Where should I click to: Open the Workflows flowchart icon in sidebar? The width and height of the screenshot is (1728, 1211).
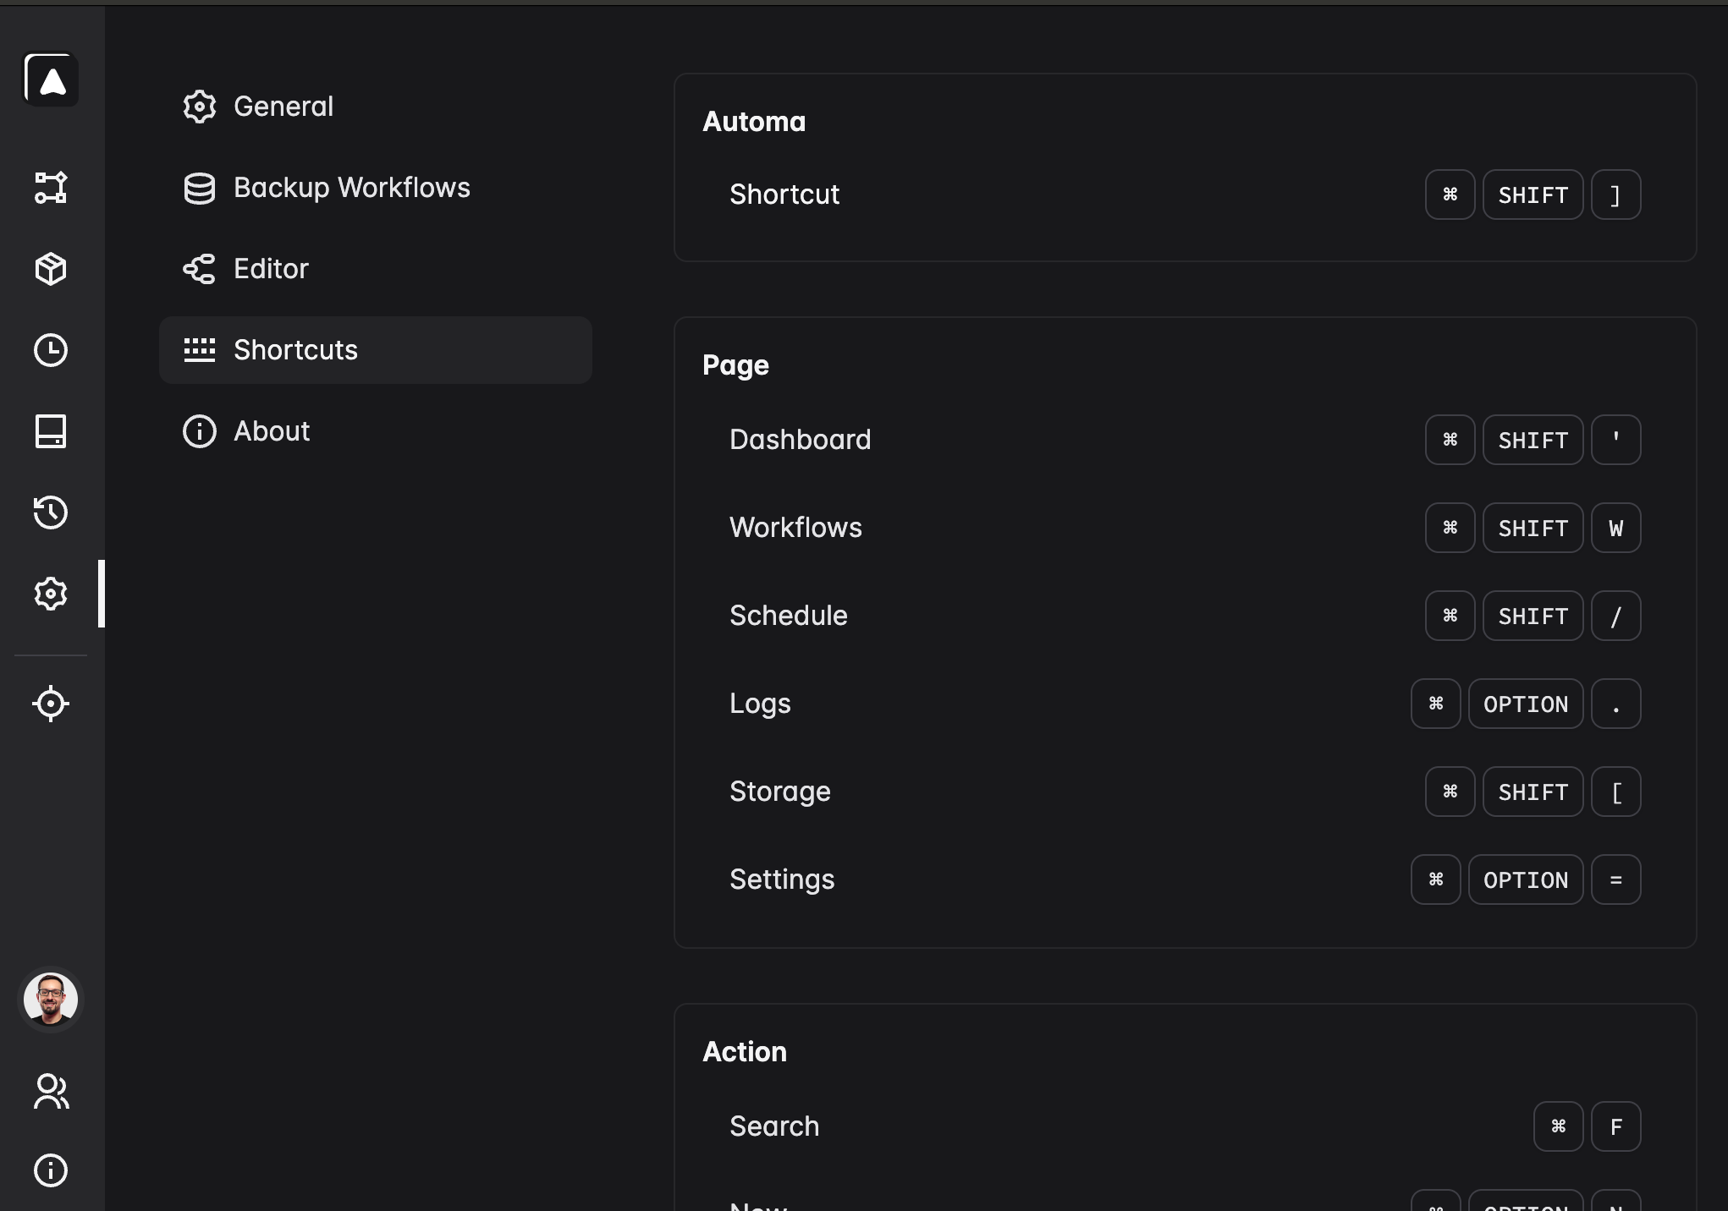tap(51, 189)
